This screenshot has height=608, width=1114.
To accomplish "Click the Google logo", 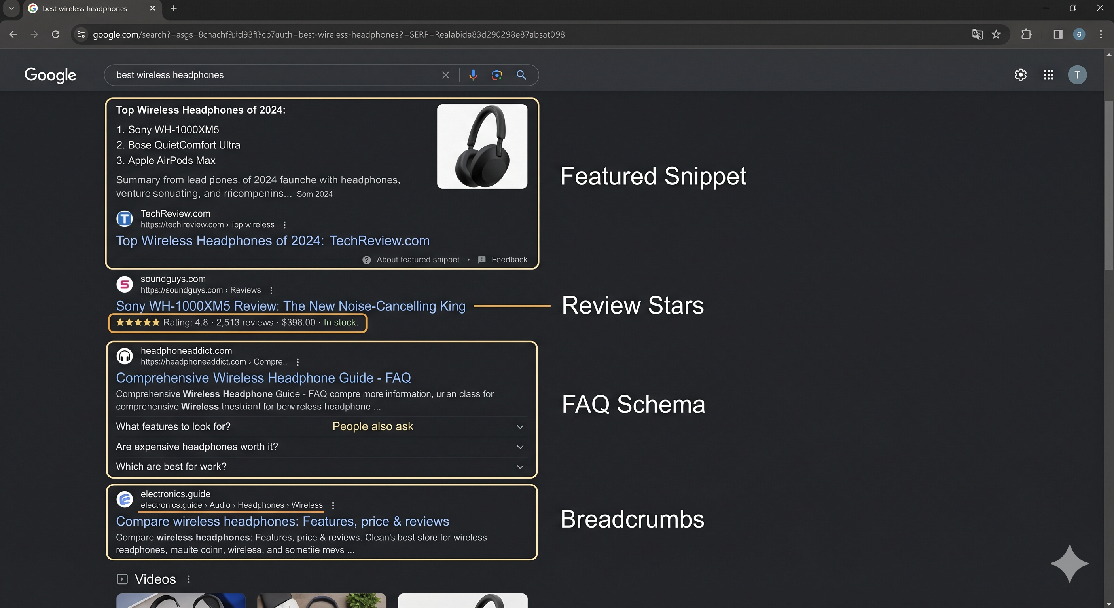I will [50, 75].
